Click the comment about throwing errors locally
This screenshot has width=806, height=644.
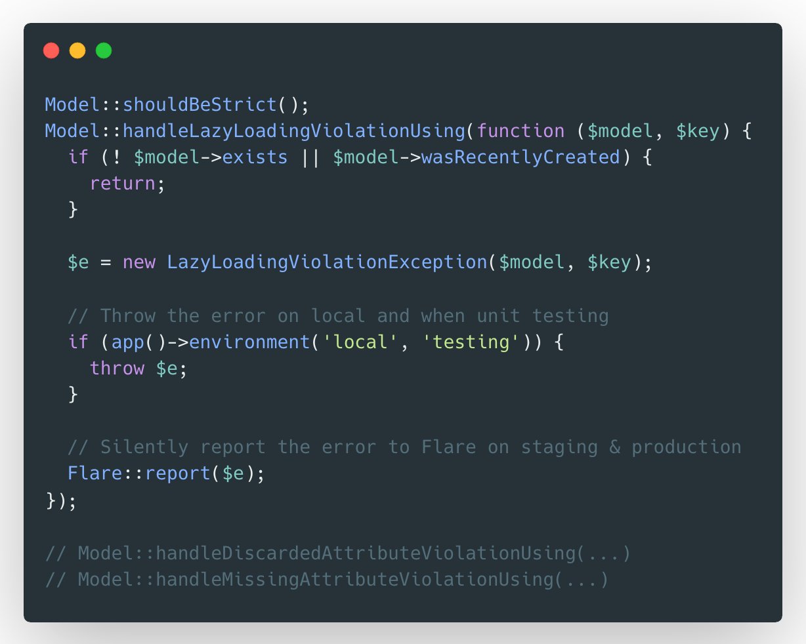[x=338, y=315]
